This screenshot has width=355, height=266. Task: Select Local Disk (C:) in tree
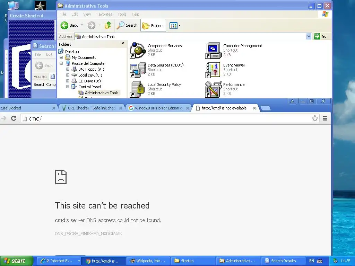pyautogui.click(x=90, y=75)
